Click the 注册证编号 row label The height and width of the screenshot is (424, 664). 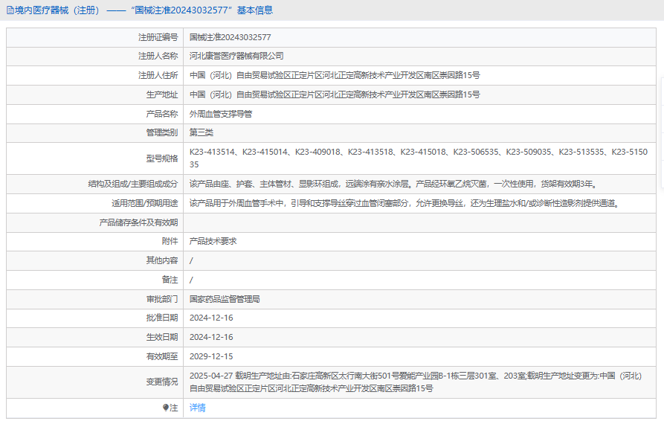(158, 37)
